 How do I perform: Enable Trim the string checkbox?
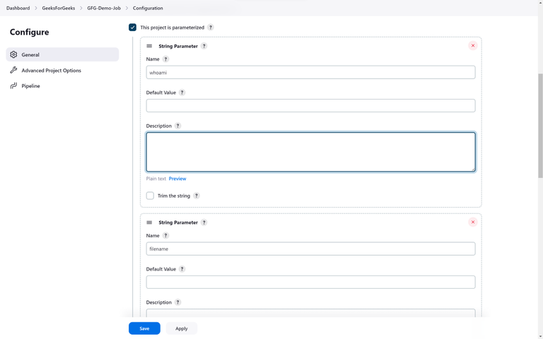pos(150,196)
